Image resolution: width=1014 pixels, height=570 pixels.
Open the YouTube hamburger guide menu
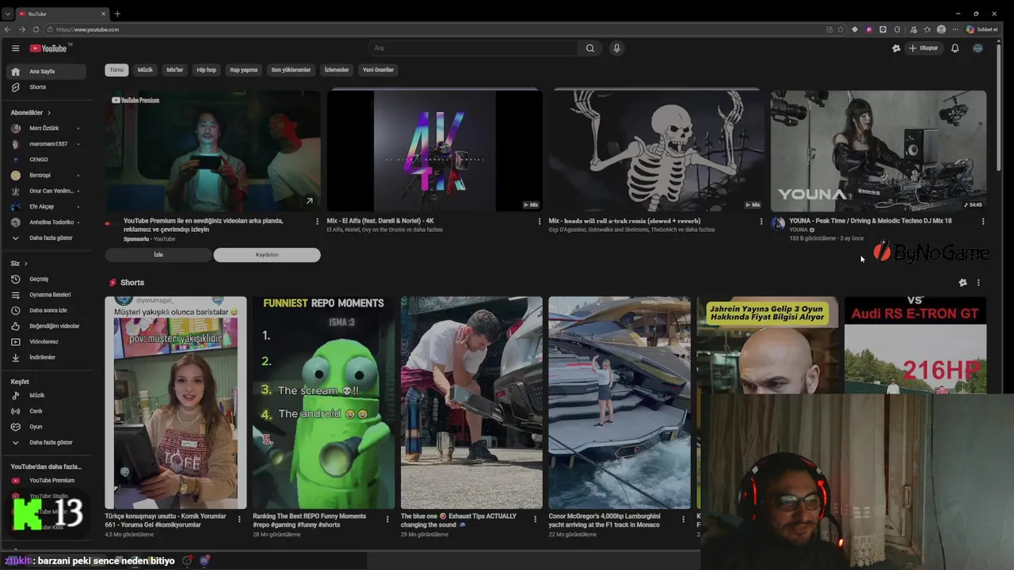15,48
